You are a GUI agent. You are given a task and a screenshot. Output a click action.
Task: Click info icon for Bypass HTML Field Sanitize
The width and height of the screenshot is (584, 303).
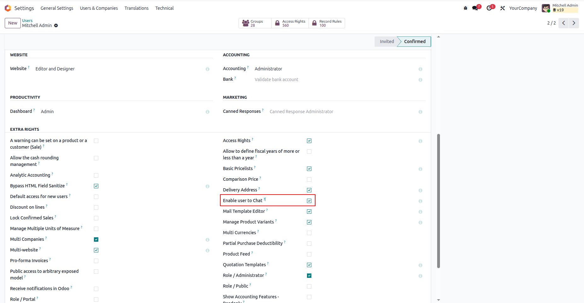(x=207, y=186)
